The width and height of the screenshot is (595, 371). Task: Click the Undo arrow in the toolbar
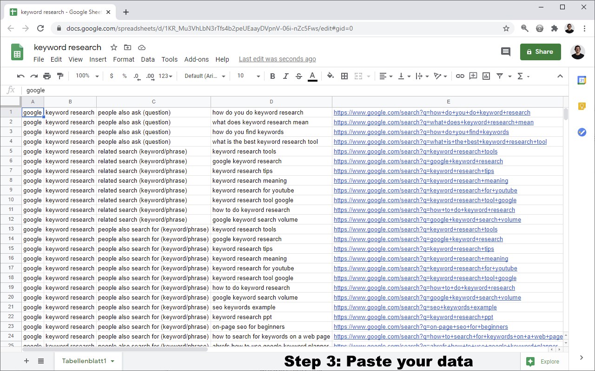[x=20, y=76]
